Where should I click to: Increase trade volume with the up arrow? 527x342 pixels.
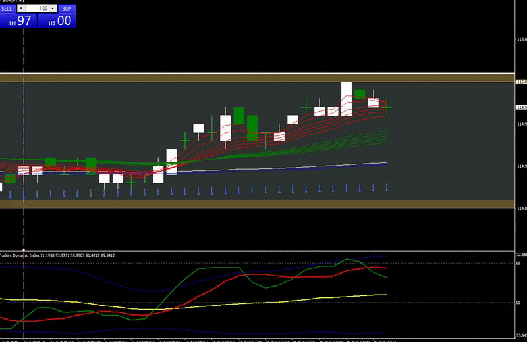click(x=53, y=9)
